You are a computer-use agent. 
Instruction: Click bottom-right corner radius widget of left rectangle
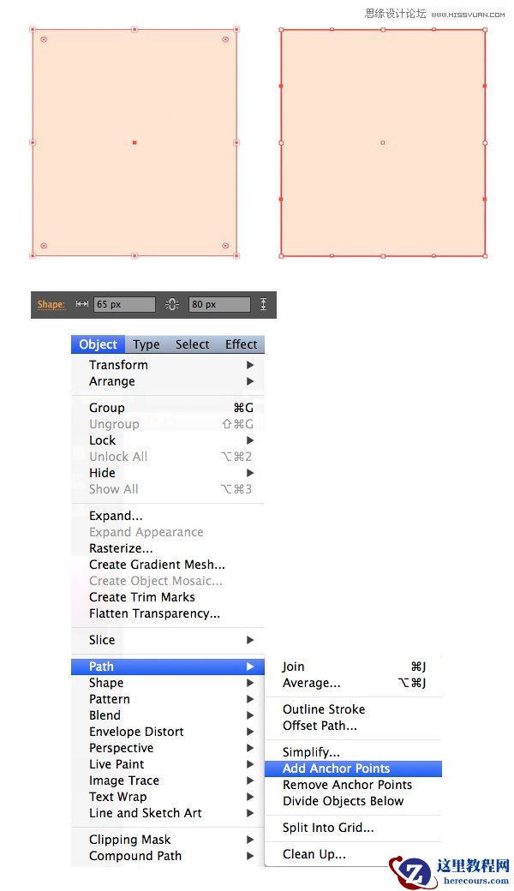pos(225,246)
